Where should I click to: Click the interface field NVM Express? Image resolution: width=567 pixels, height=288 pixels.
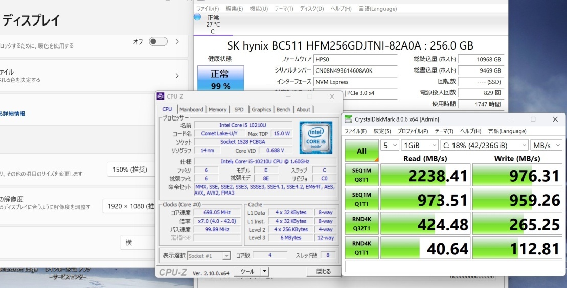coord(355,82)
